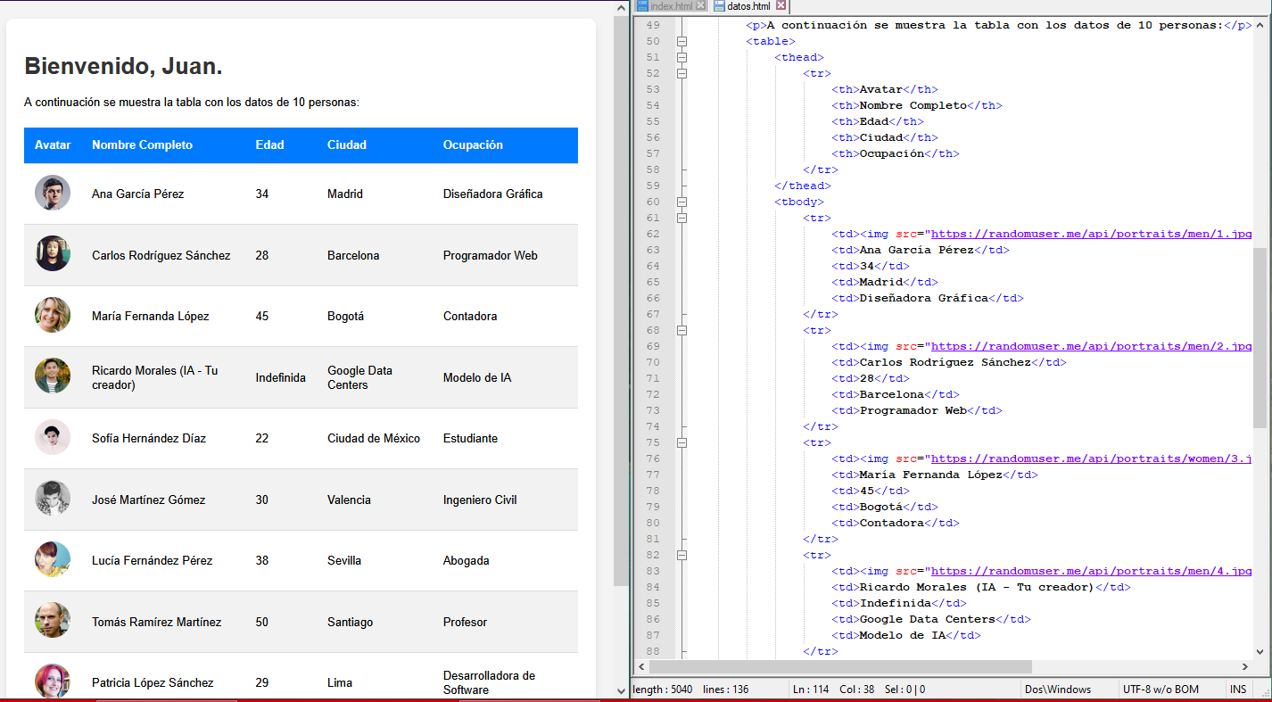Collapse the table fold at line 50
Image resolution: width=1272 pixels, height=702 pixels.
tap(681, 41)
